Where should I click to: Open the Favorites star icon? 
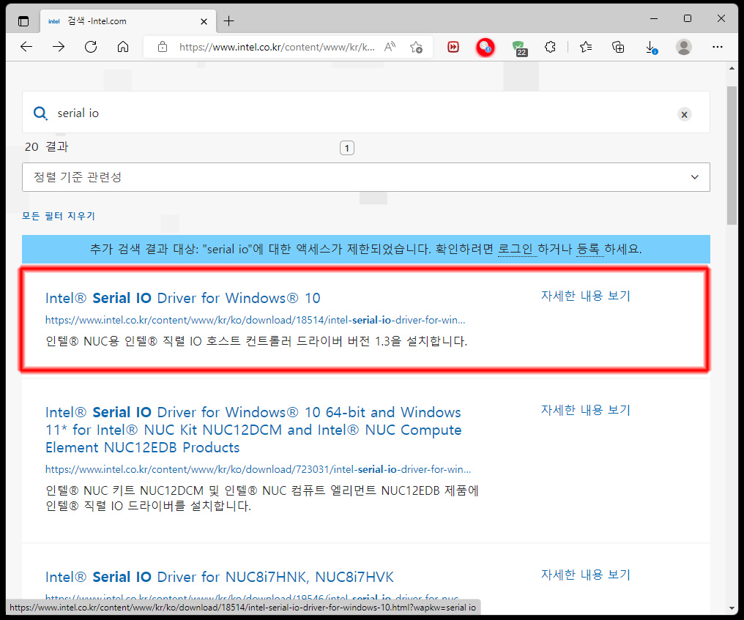tap(585, 47)
